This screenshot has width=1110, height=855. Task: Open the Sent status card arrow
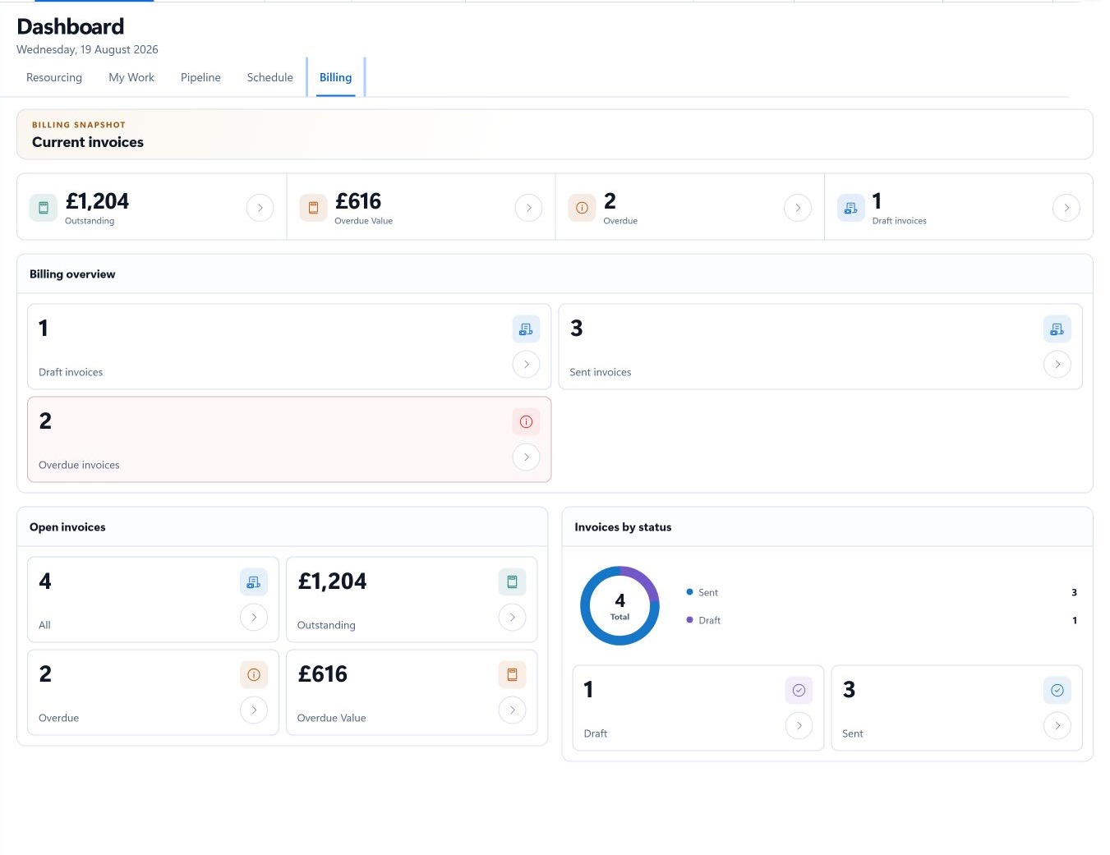click(x=1057, y=725)
